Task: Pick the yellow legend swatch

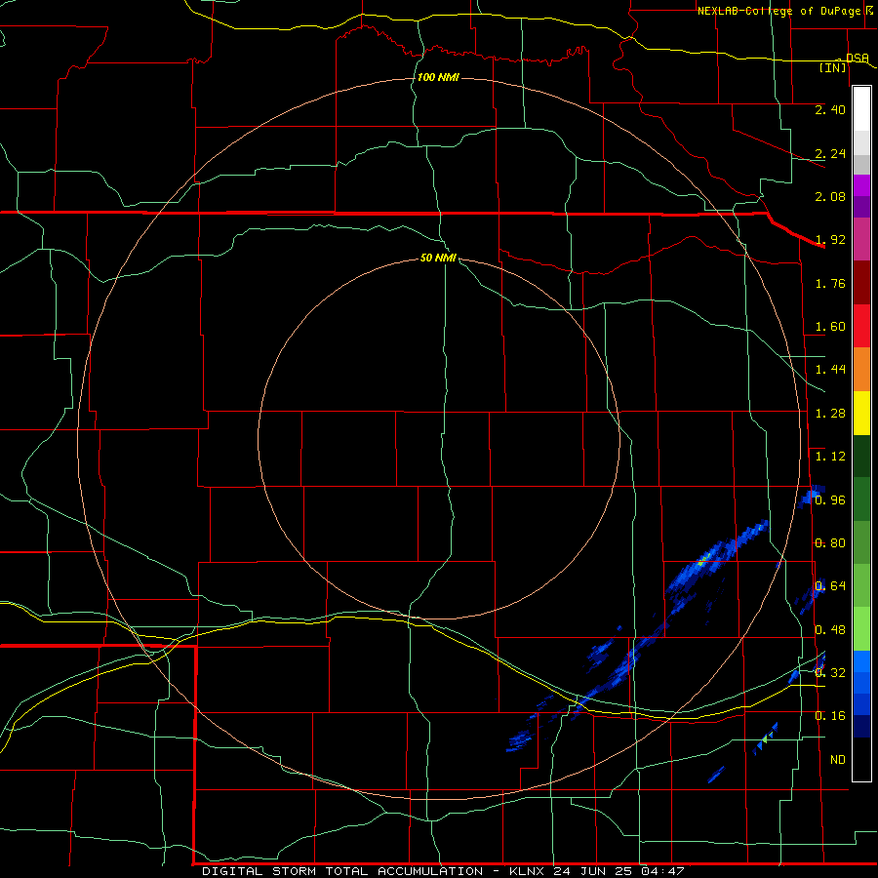Action: (861, 413)
